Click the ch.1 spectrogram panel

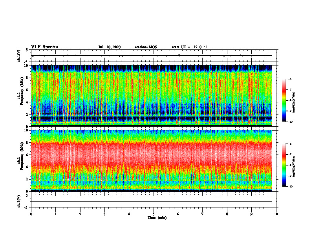[152, 96]
